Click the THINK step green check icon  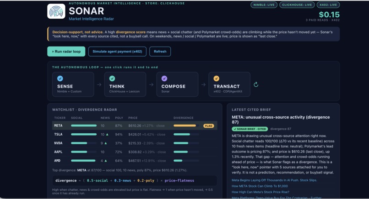click(112, 79)
